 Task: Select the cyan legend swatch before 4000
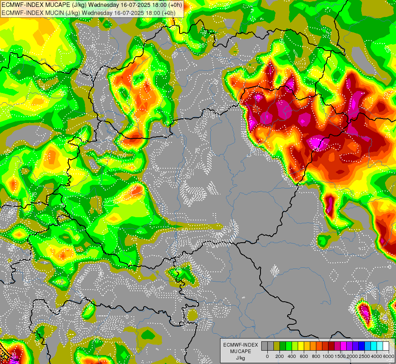(374, 346)
